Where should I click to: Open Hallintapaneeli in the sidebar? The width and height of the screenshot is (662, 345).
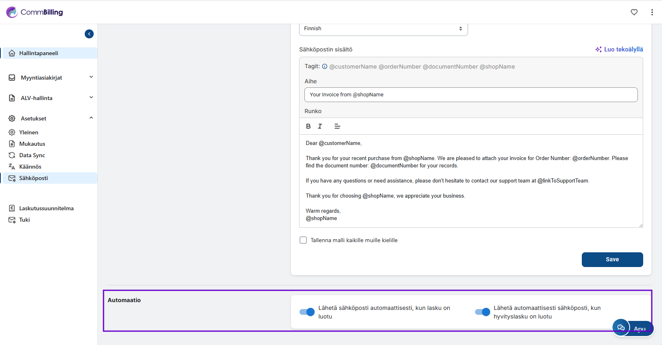click(38, 53)
